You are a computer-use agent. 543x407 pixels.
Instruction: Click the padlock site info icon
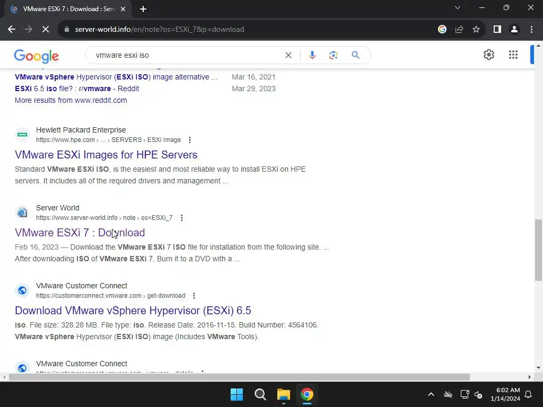click(x=67, y=30)
